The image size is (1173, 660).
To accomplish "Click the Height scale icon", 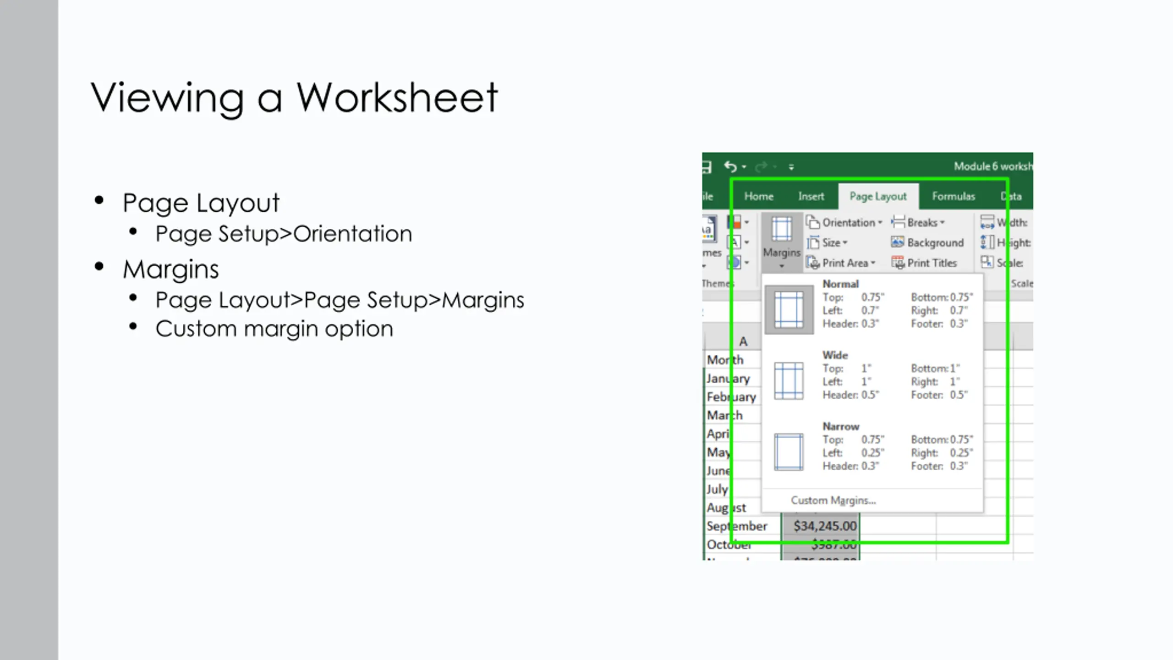I will click(x=987, y=242).
